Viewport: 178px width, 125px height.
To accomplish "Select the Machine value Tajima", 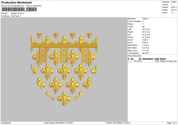I will point(145,19).
